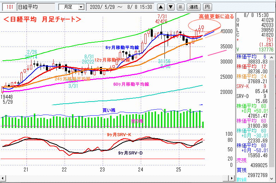Click the 31156 low label
The height and width of the screenshot is (183, 276).
coord(164,61)
